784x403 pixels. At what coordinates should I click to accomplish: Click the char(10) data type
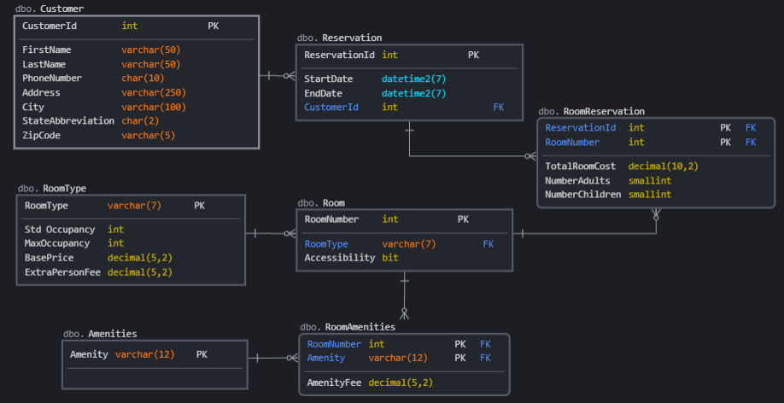pyautogui.click(x=143, y=79)
